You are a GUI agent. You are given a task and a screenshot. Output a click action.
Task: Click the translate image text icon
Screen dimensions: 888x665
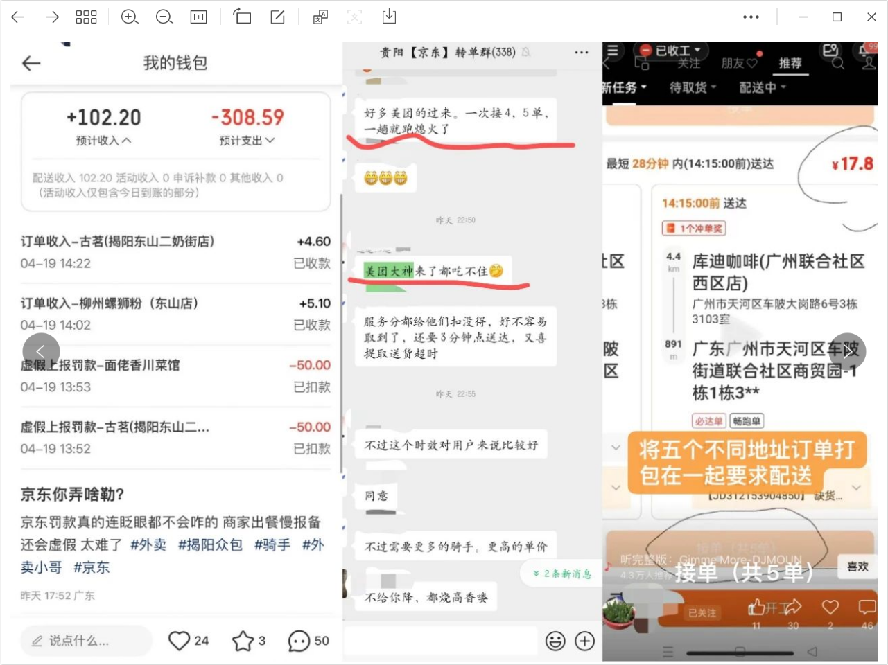(320, 17)
